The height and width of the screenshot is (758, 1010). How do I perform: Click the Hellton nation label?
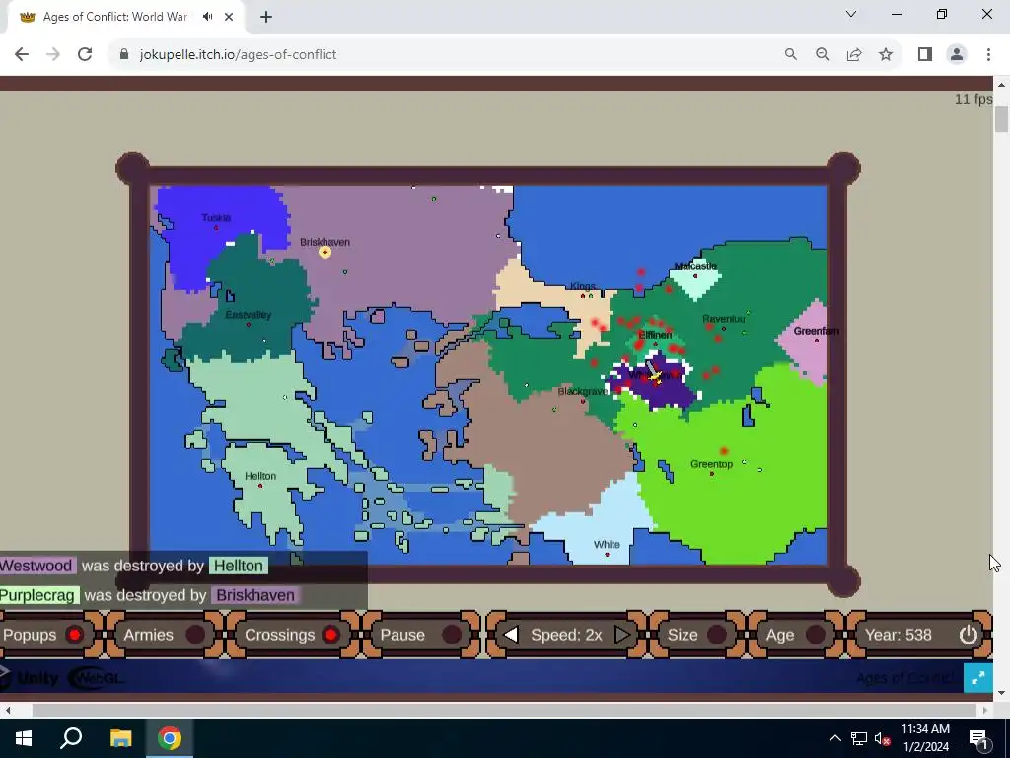tap(260, 476)
